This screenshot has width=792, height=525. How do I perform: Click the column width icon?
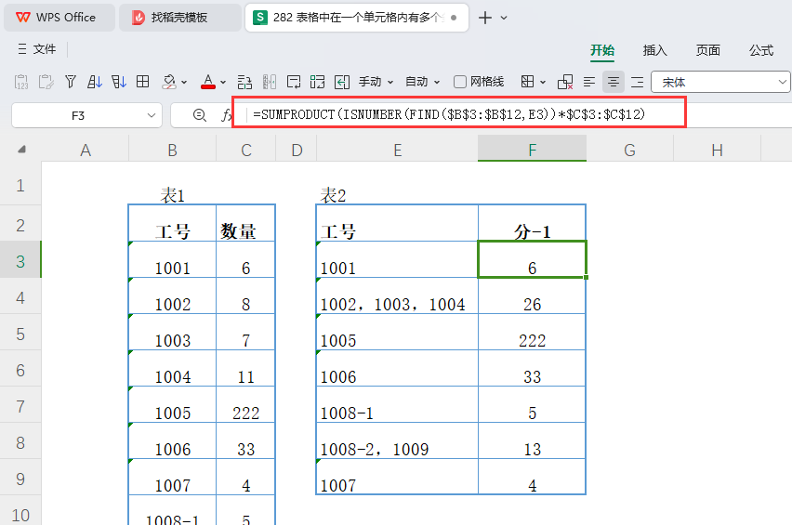point(270,82)
